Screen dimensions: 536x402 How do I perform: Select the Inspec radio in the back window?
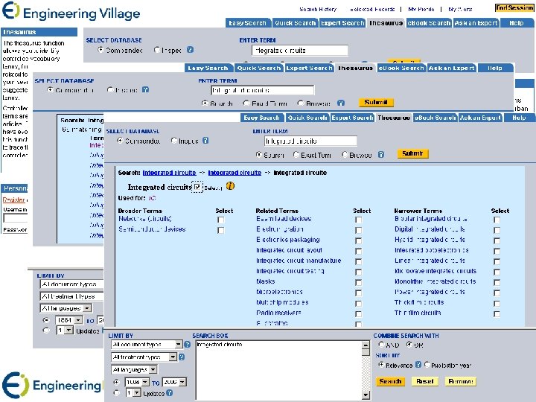tap(157, 50)
